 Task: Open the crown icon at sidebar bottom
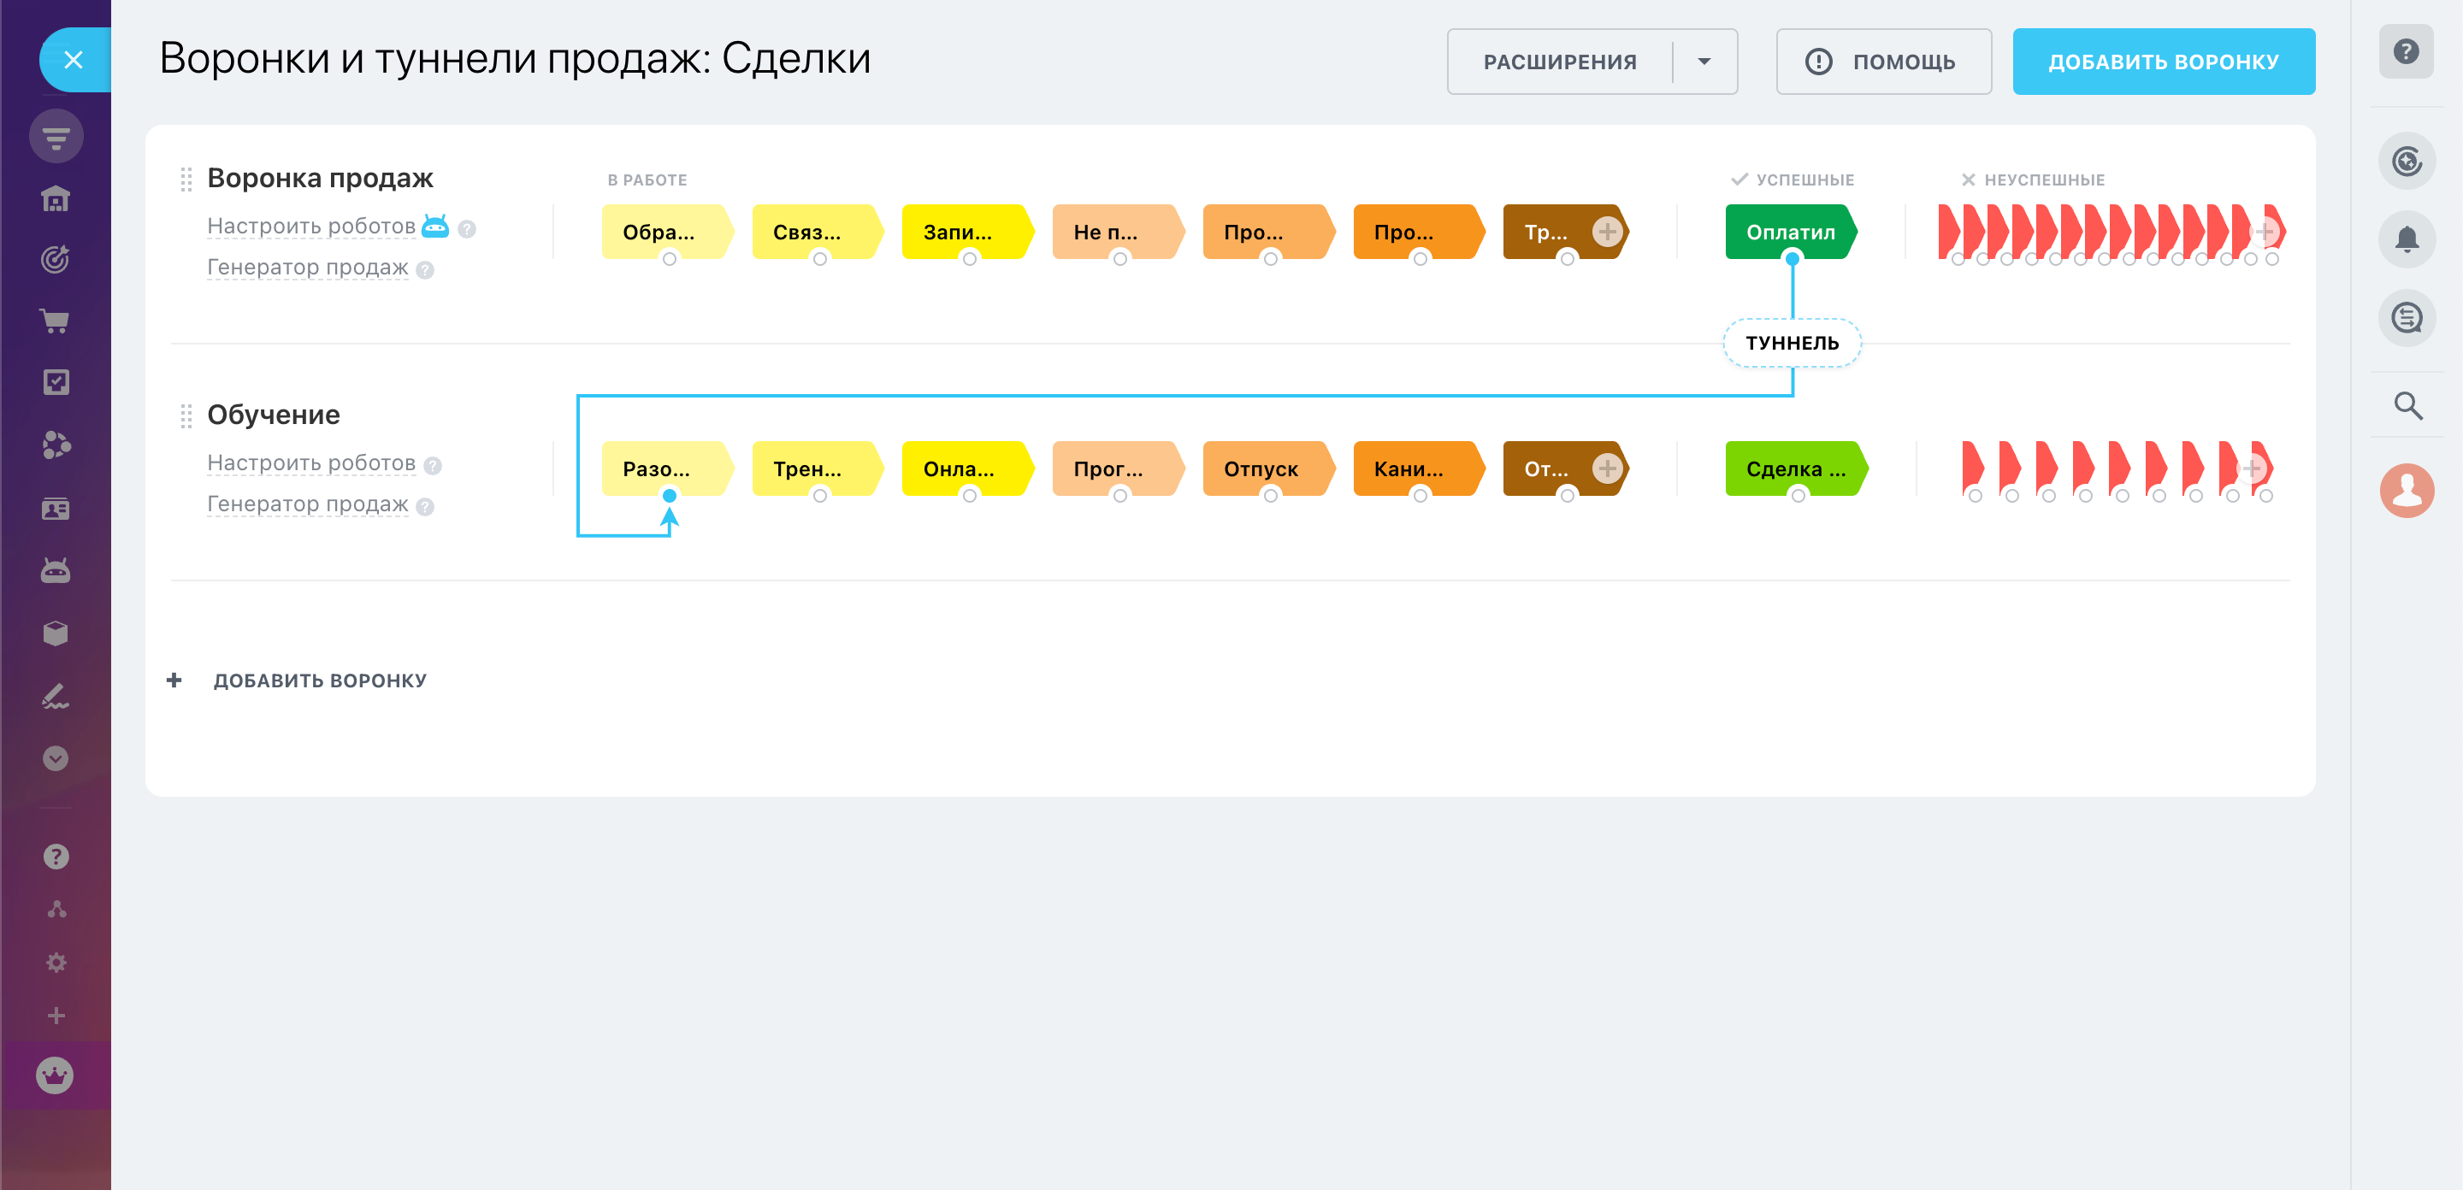(55, 1075)
